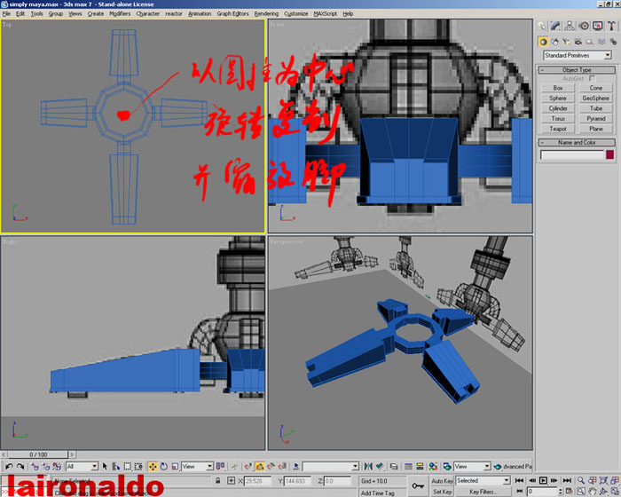The image size is (621, 497).
Task: Open the Rendering menu
Action: (266, 14)
